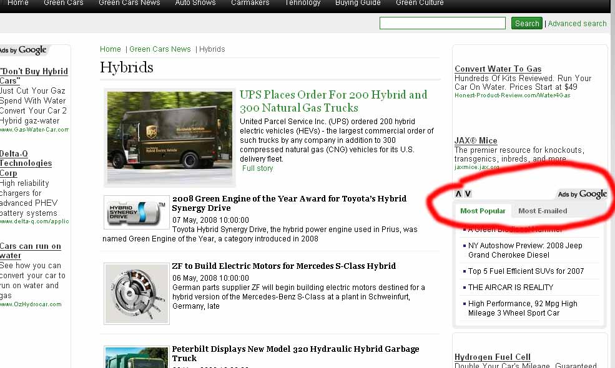
Task: Go to Home via breadcrumb link
Action: (111, 49)
